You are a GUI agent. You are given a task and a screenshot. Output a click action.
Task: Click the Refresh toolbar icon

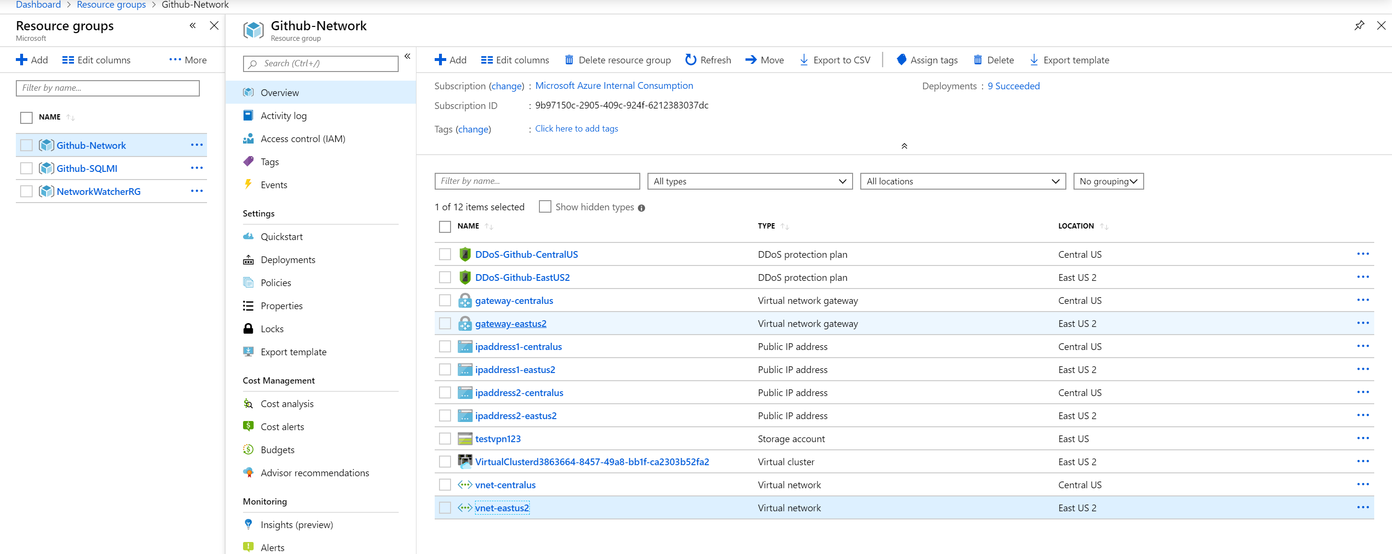point(690,60)
